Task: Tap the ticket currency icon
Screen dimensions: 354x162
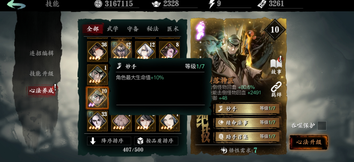Action: point(262,4)
